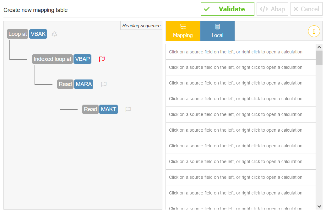Switch to the Mapping tab
The image size is (326, 213).
pos(183,31)
